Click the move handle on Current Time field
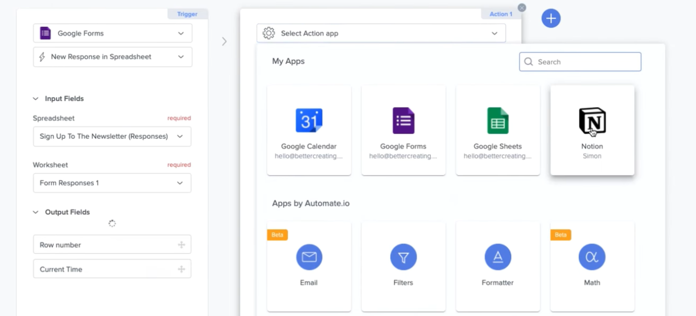The image size is (696, 316). [x=181, y=269]
